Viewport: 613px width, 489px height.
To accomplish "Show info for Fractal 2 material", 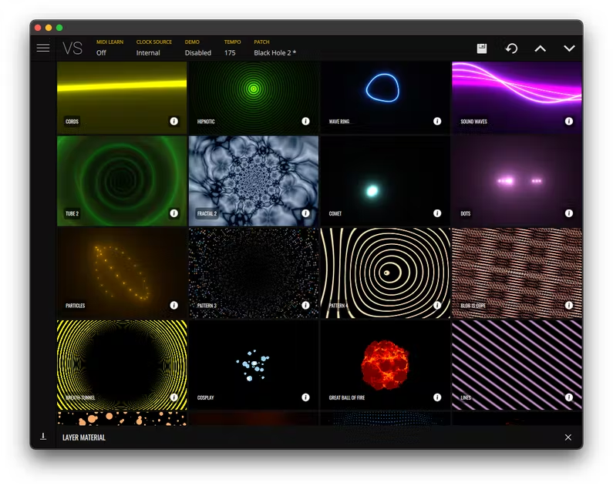I will 305,213.
